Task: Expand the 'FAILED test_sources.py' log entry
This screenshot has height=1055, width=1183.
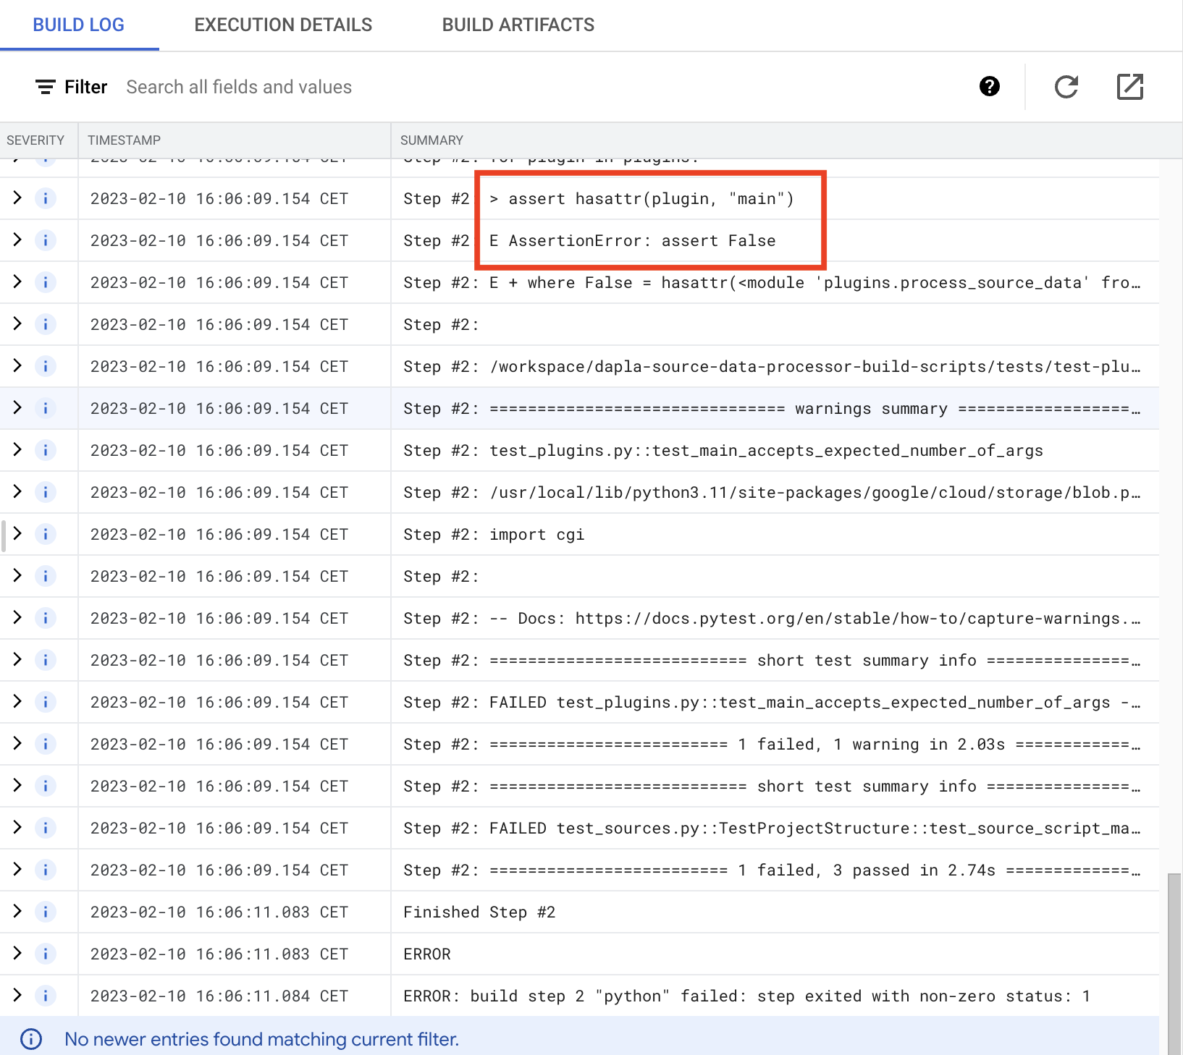Action: coord(17,827)
